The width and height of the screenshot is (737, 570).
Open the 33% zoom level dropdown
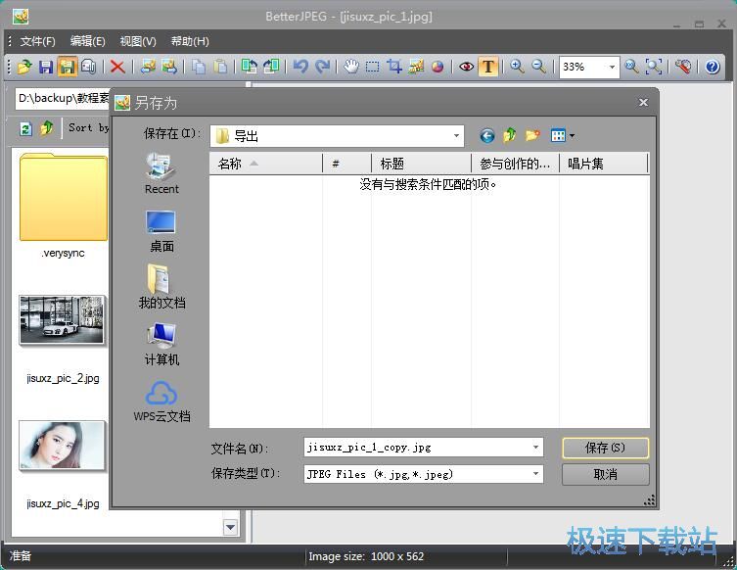coord(612,67)
